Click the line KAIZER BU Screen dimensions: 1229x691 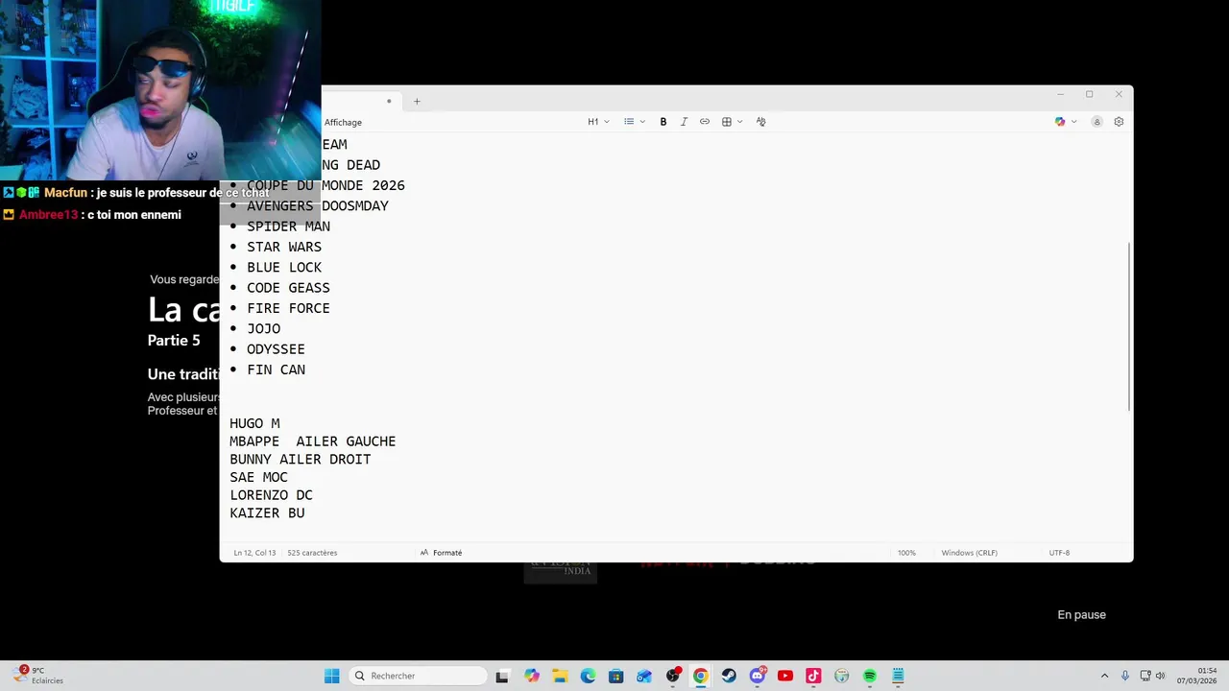tap(267, 513)
